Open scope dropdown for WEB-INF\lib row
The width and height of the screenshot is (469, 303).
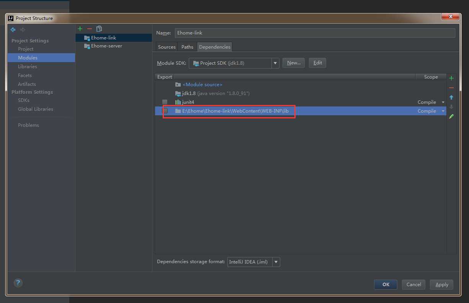click(x=443, y=111)
